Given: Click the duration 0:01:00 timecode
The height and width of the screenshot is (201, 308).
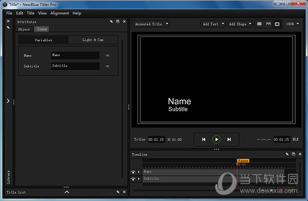Looking at the screenshot, I should point(175,139).
